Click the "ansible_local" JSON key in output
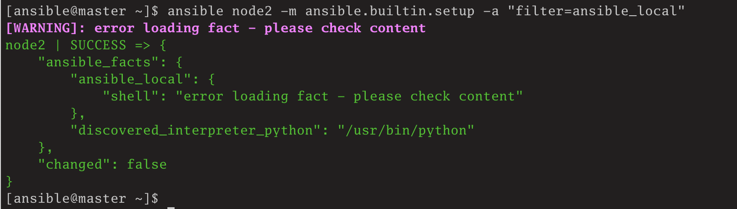This screenshot has width=737, height=209. click(130, 79)
